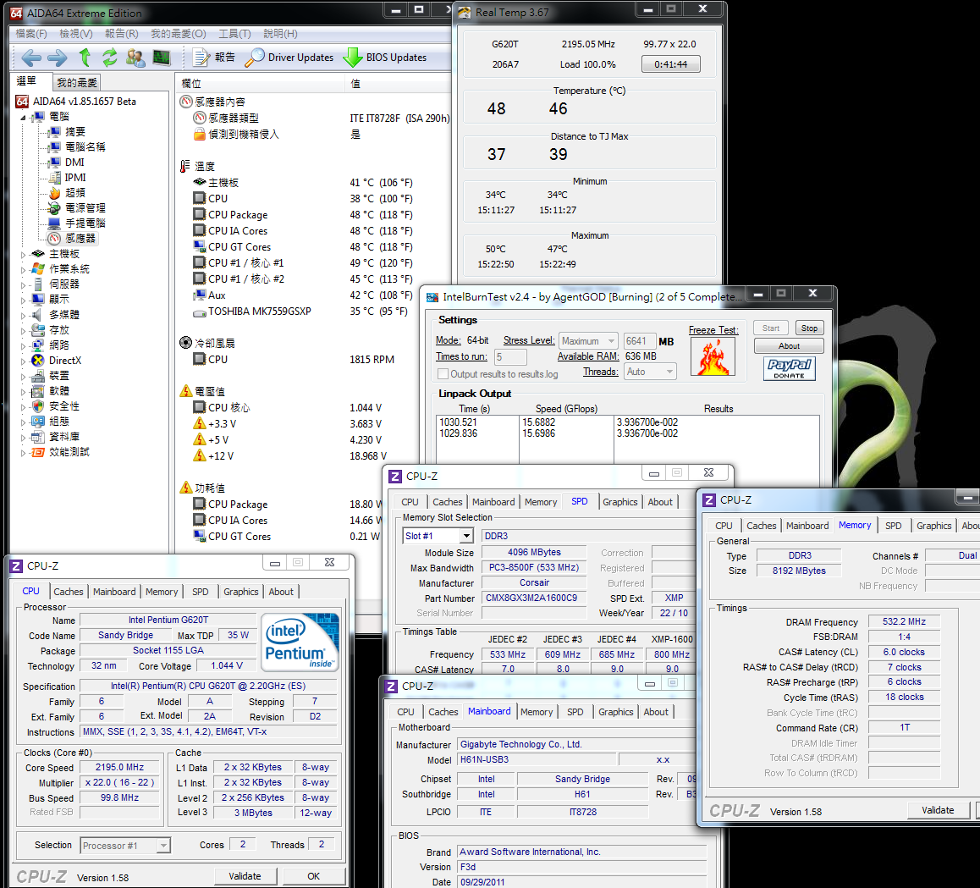Toggle Output results to results.log checkbox
Image resolution: width=980 pixels, height=888 pixels.
[443, 374]
